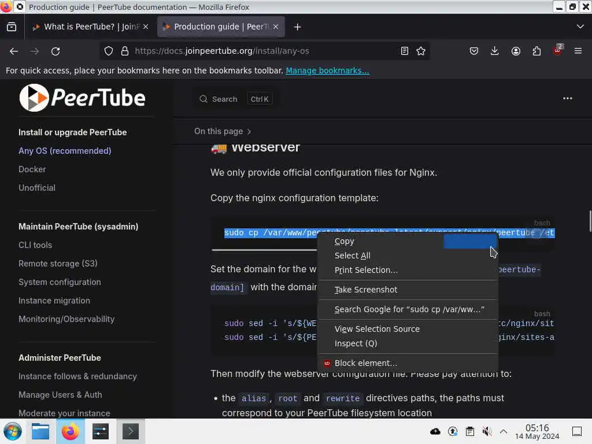Viewport: 592px width, 444px height.
Task: Open file manager from taskbar
Action: (x=40, y=431)
